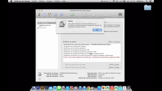Select SuperDrive in the sidebar
Viewport: 162px width, 91px height.
tap(42, 28)
